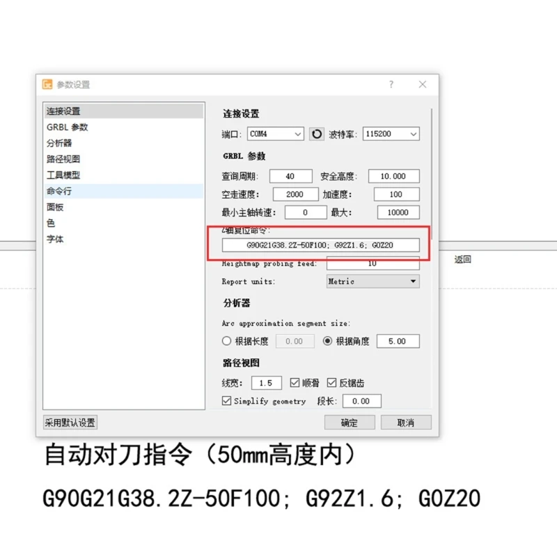
Task: Click the 最大 field showing 10000
Action: click(398, 212)
